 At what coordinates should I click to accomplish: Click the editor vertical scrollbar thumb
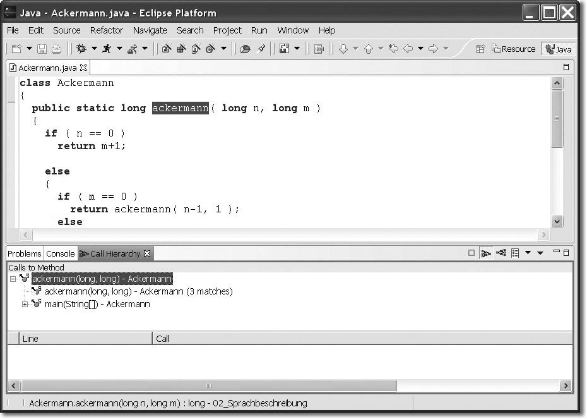[557, 118]
